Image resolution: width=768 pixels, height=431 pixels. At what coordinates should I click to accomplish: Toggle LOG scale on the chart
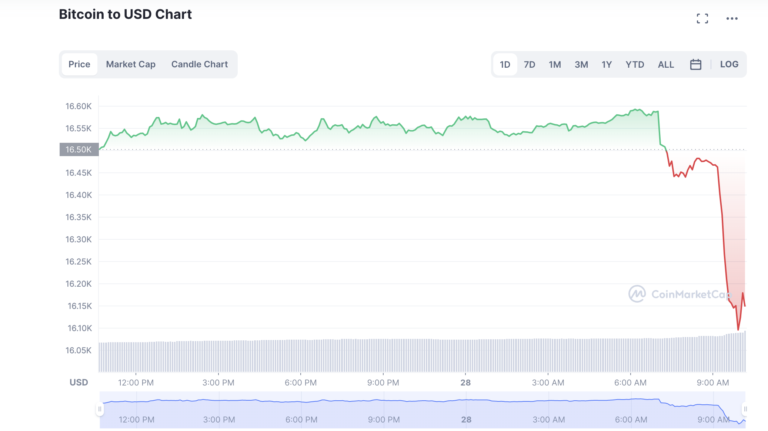point(729,64)
